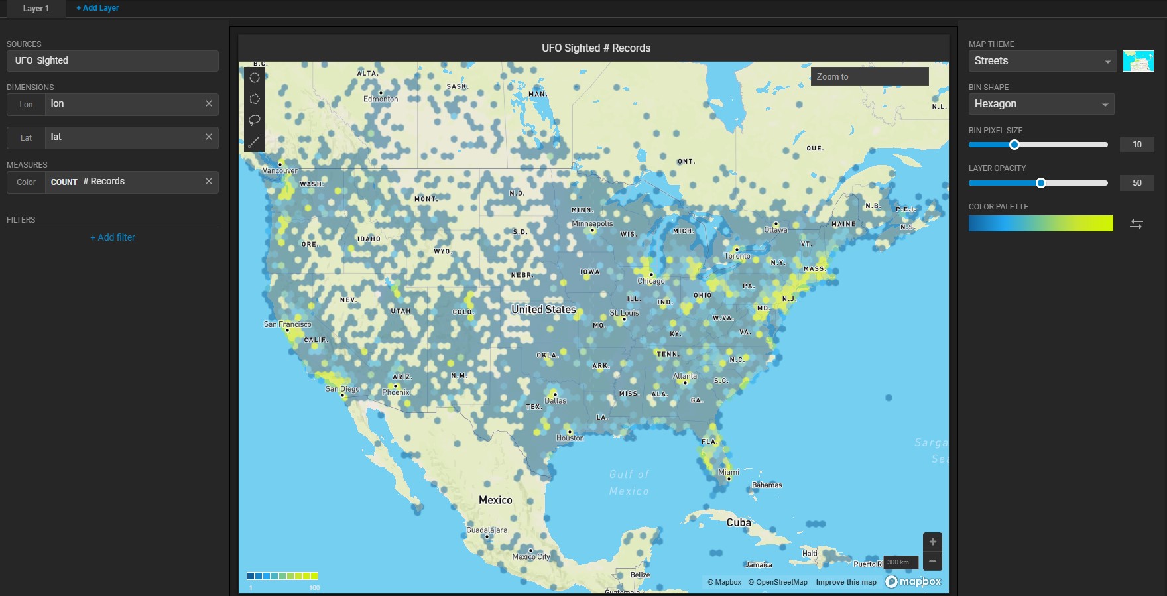Click the color palette gradient bar
Viewport: 1167px width, 596px height.
point(1040,224)
